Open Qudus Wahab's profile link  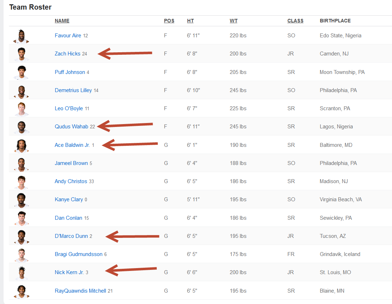[x=71, y=127]
